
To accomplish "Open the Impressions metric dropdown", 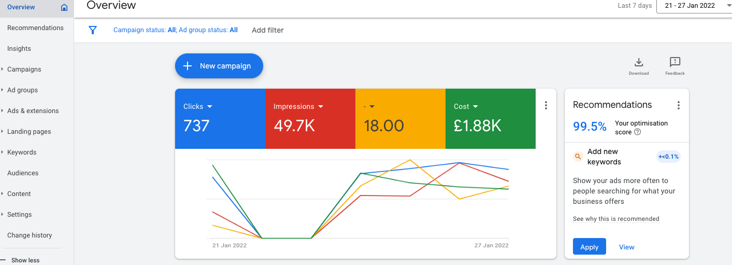I will 321,106.
